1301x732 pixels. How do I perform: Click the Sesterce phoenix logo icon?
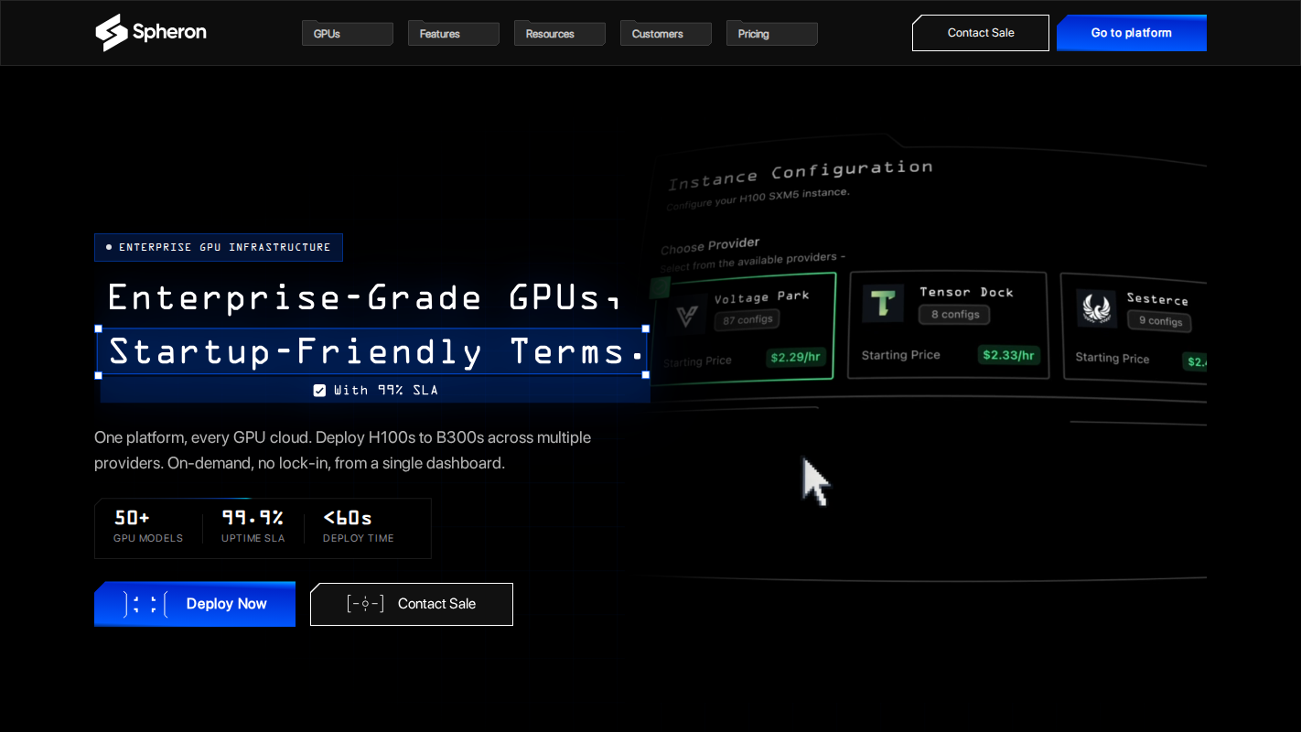point(1096,308)
